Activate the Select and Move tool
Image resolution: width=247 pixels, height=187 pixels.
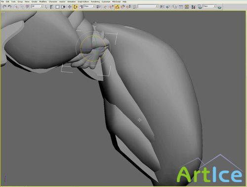(x=70, y=7)
